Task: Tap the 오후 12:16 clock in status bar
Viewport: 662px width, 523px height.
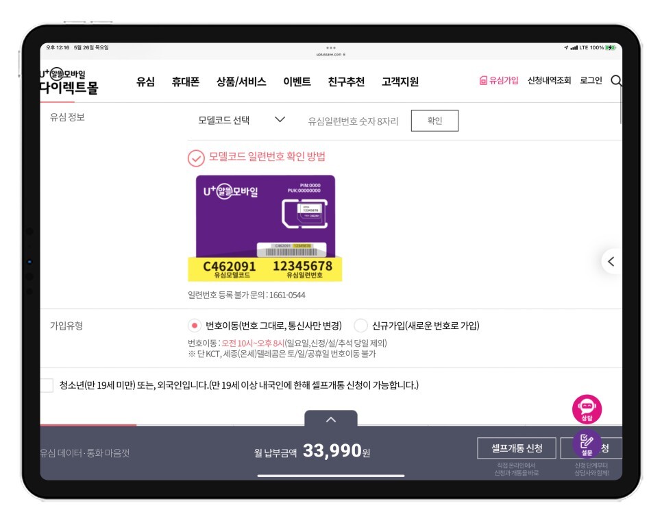Action: click(58, 47)
